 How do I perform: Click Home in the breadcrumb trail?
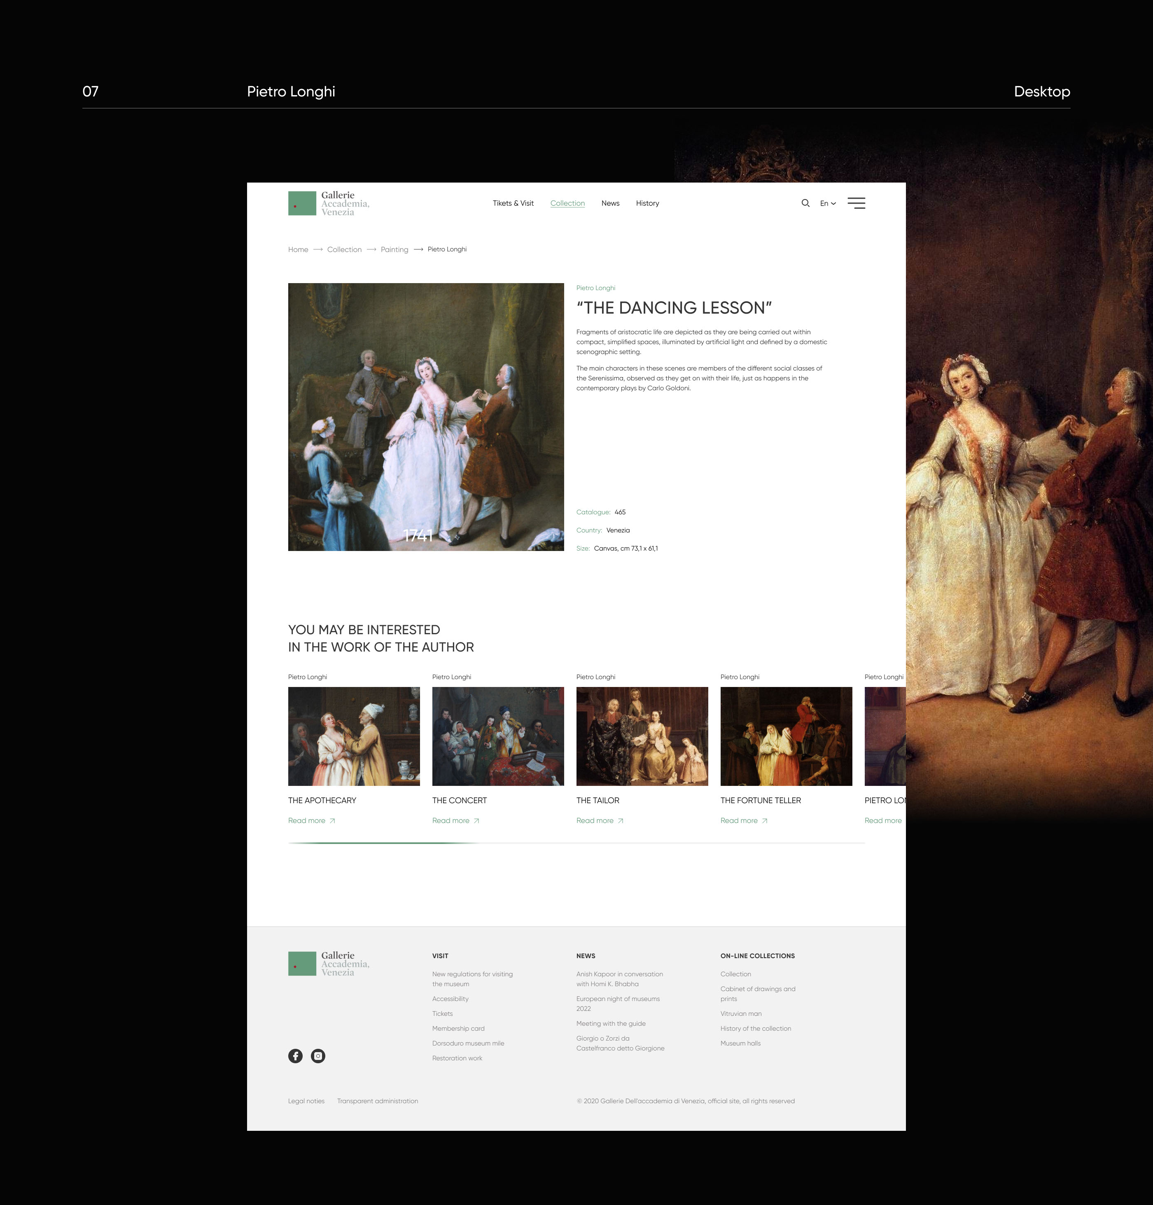298,250
